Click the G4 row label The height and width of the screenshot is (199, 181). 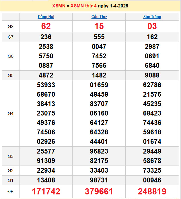coord(11,114)
